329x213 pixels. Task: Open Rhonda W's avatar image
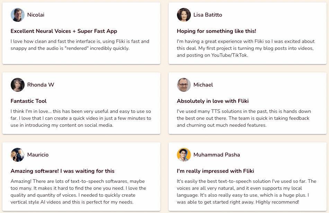(18, 85)
